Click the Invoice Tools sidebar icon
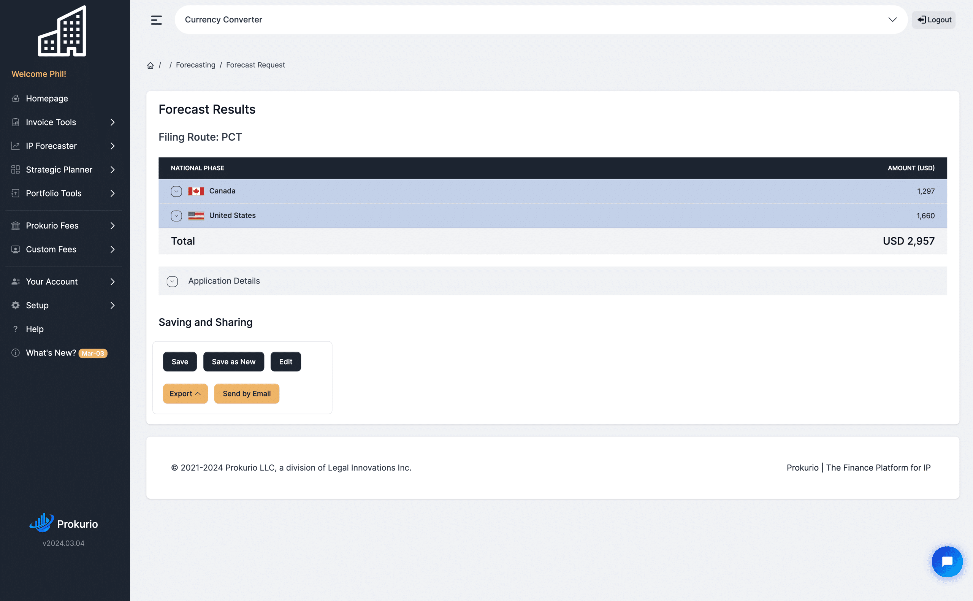This screenshot has width=973, height=601. tap(16, 122)
